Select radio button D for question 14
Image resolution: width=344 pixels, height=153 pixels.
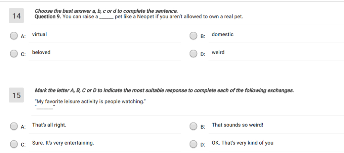[x=193, y=54]
